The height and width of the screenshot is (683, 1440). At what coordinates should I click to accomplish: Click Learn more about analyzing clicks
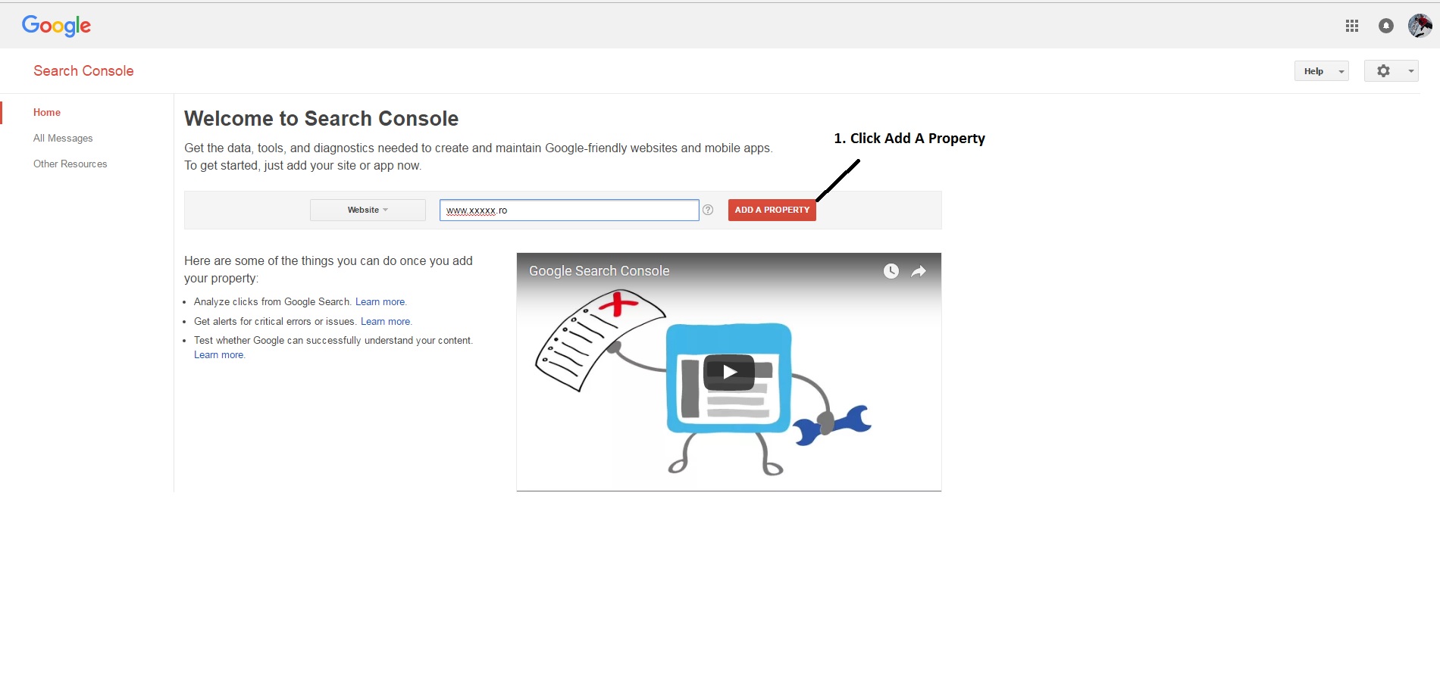(x=380, y=302)
